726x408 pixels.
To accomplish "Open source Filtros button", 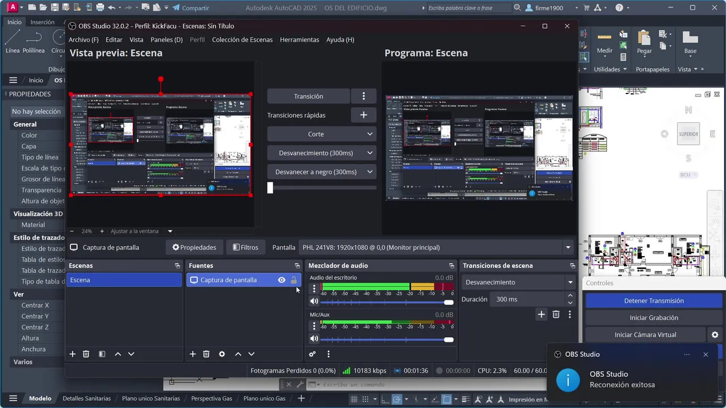I will tap(246, 247).
